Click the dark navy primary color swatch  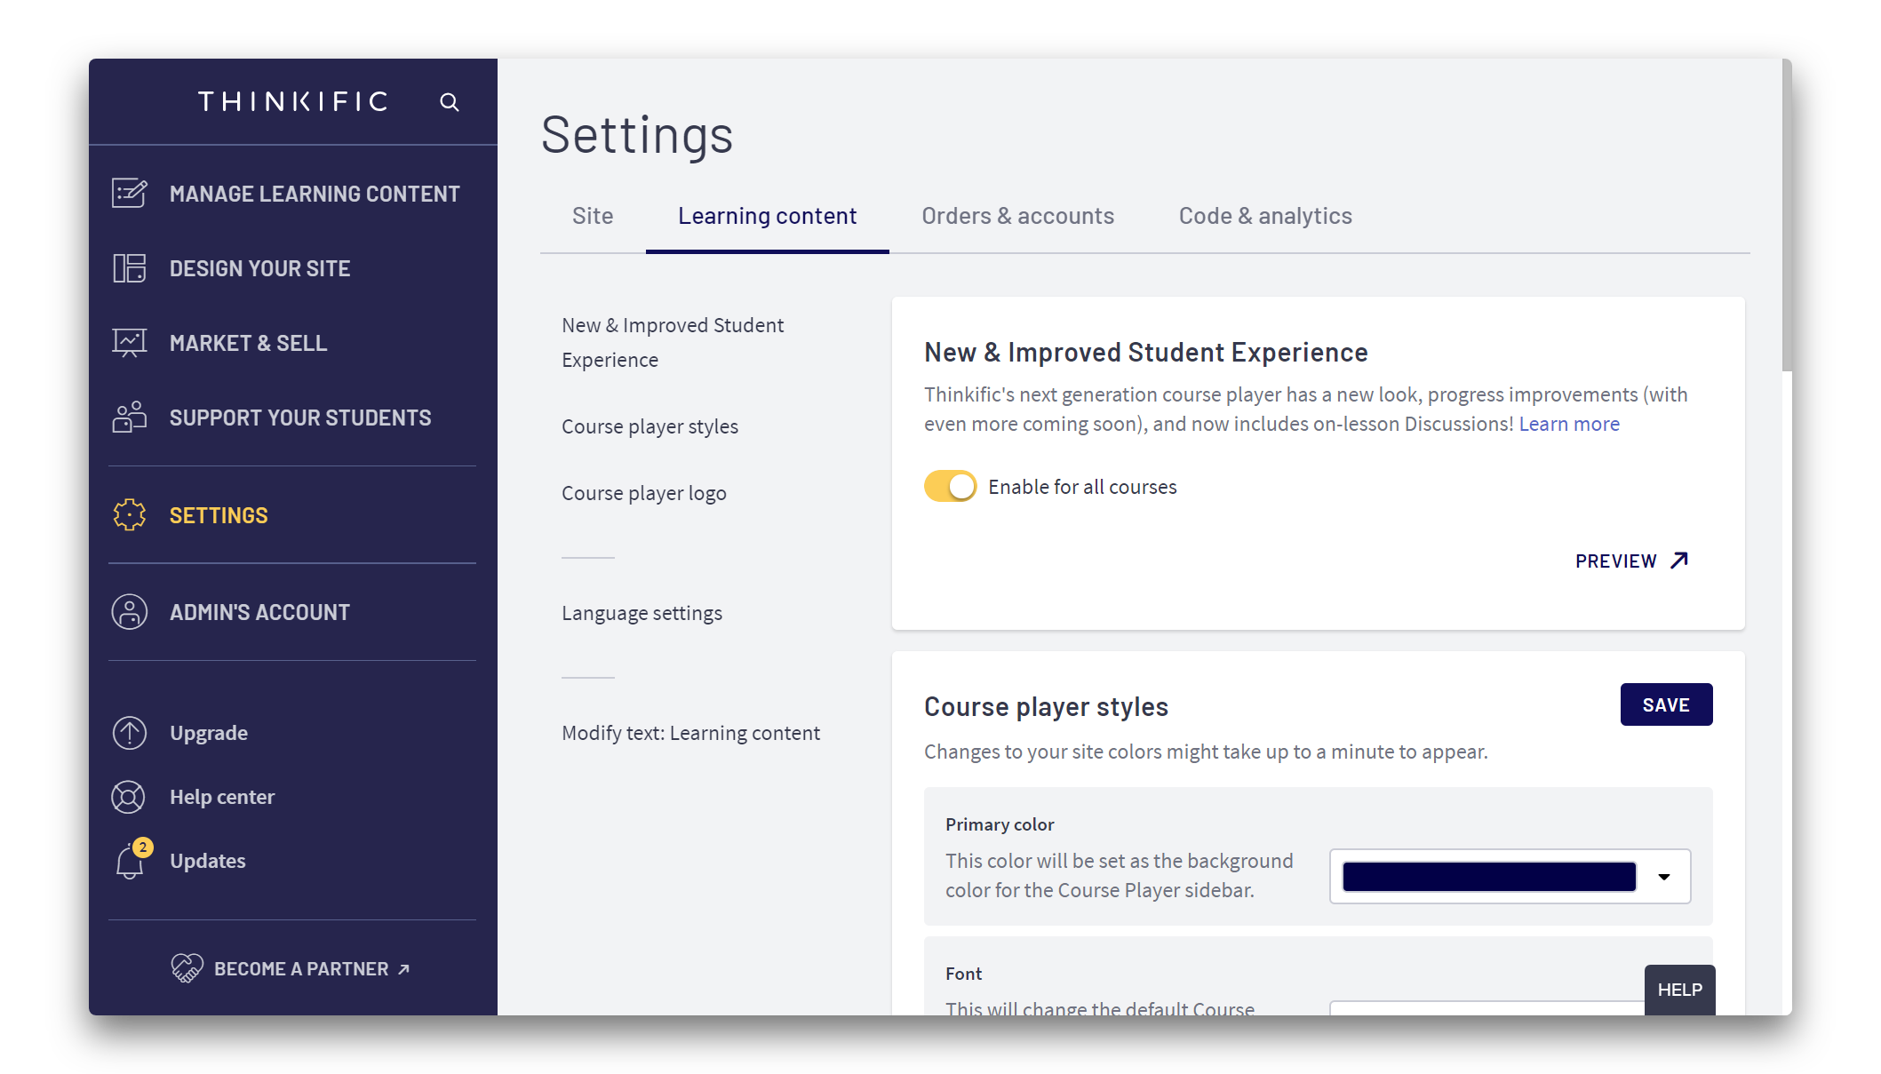(1489, 877)
